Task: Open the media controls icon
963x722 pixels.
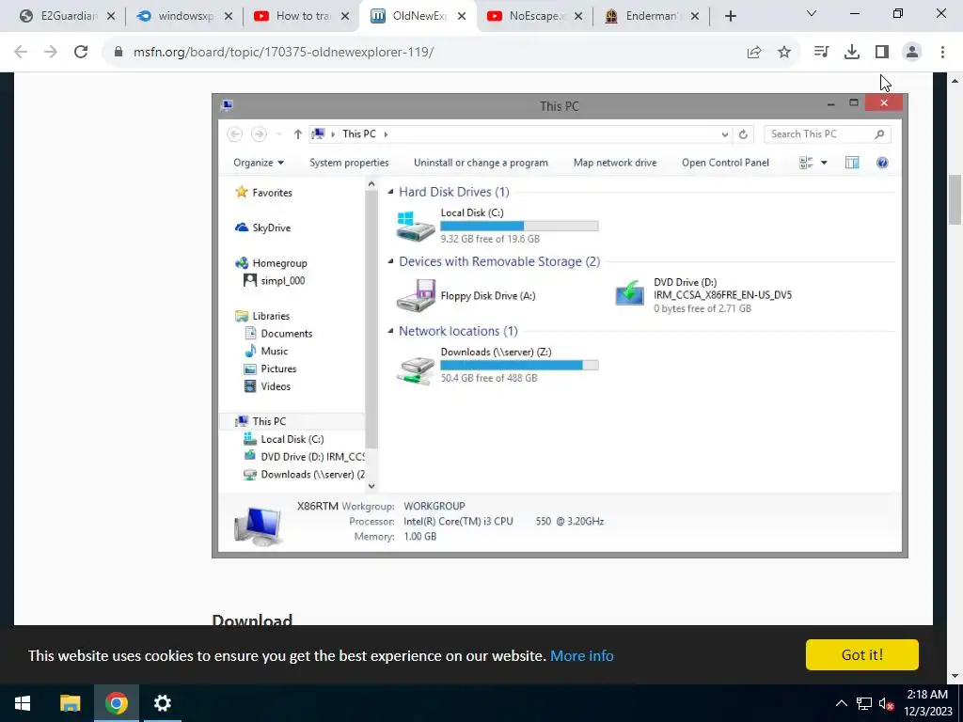Action: click(x=821, y=53)
